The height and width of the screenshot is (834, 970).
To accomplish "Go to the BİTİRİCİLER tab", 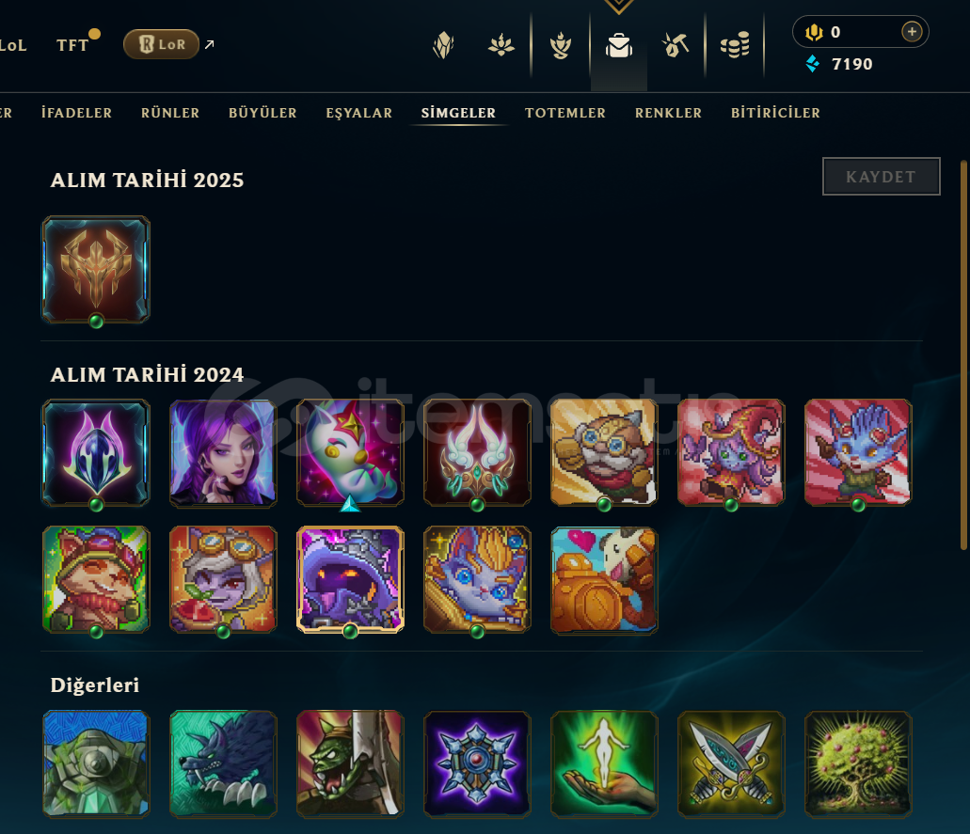I will (x=776, y=113).
